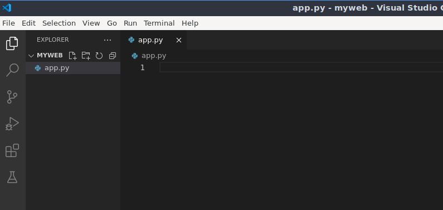Click app.py in the breadcrumb bar

point(154,56)
